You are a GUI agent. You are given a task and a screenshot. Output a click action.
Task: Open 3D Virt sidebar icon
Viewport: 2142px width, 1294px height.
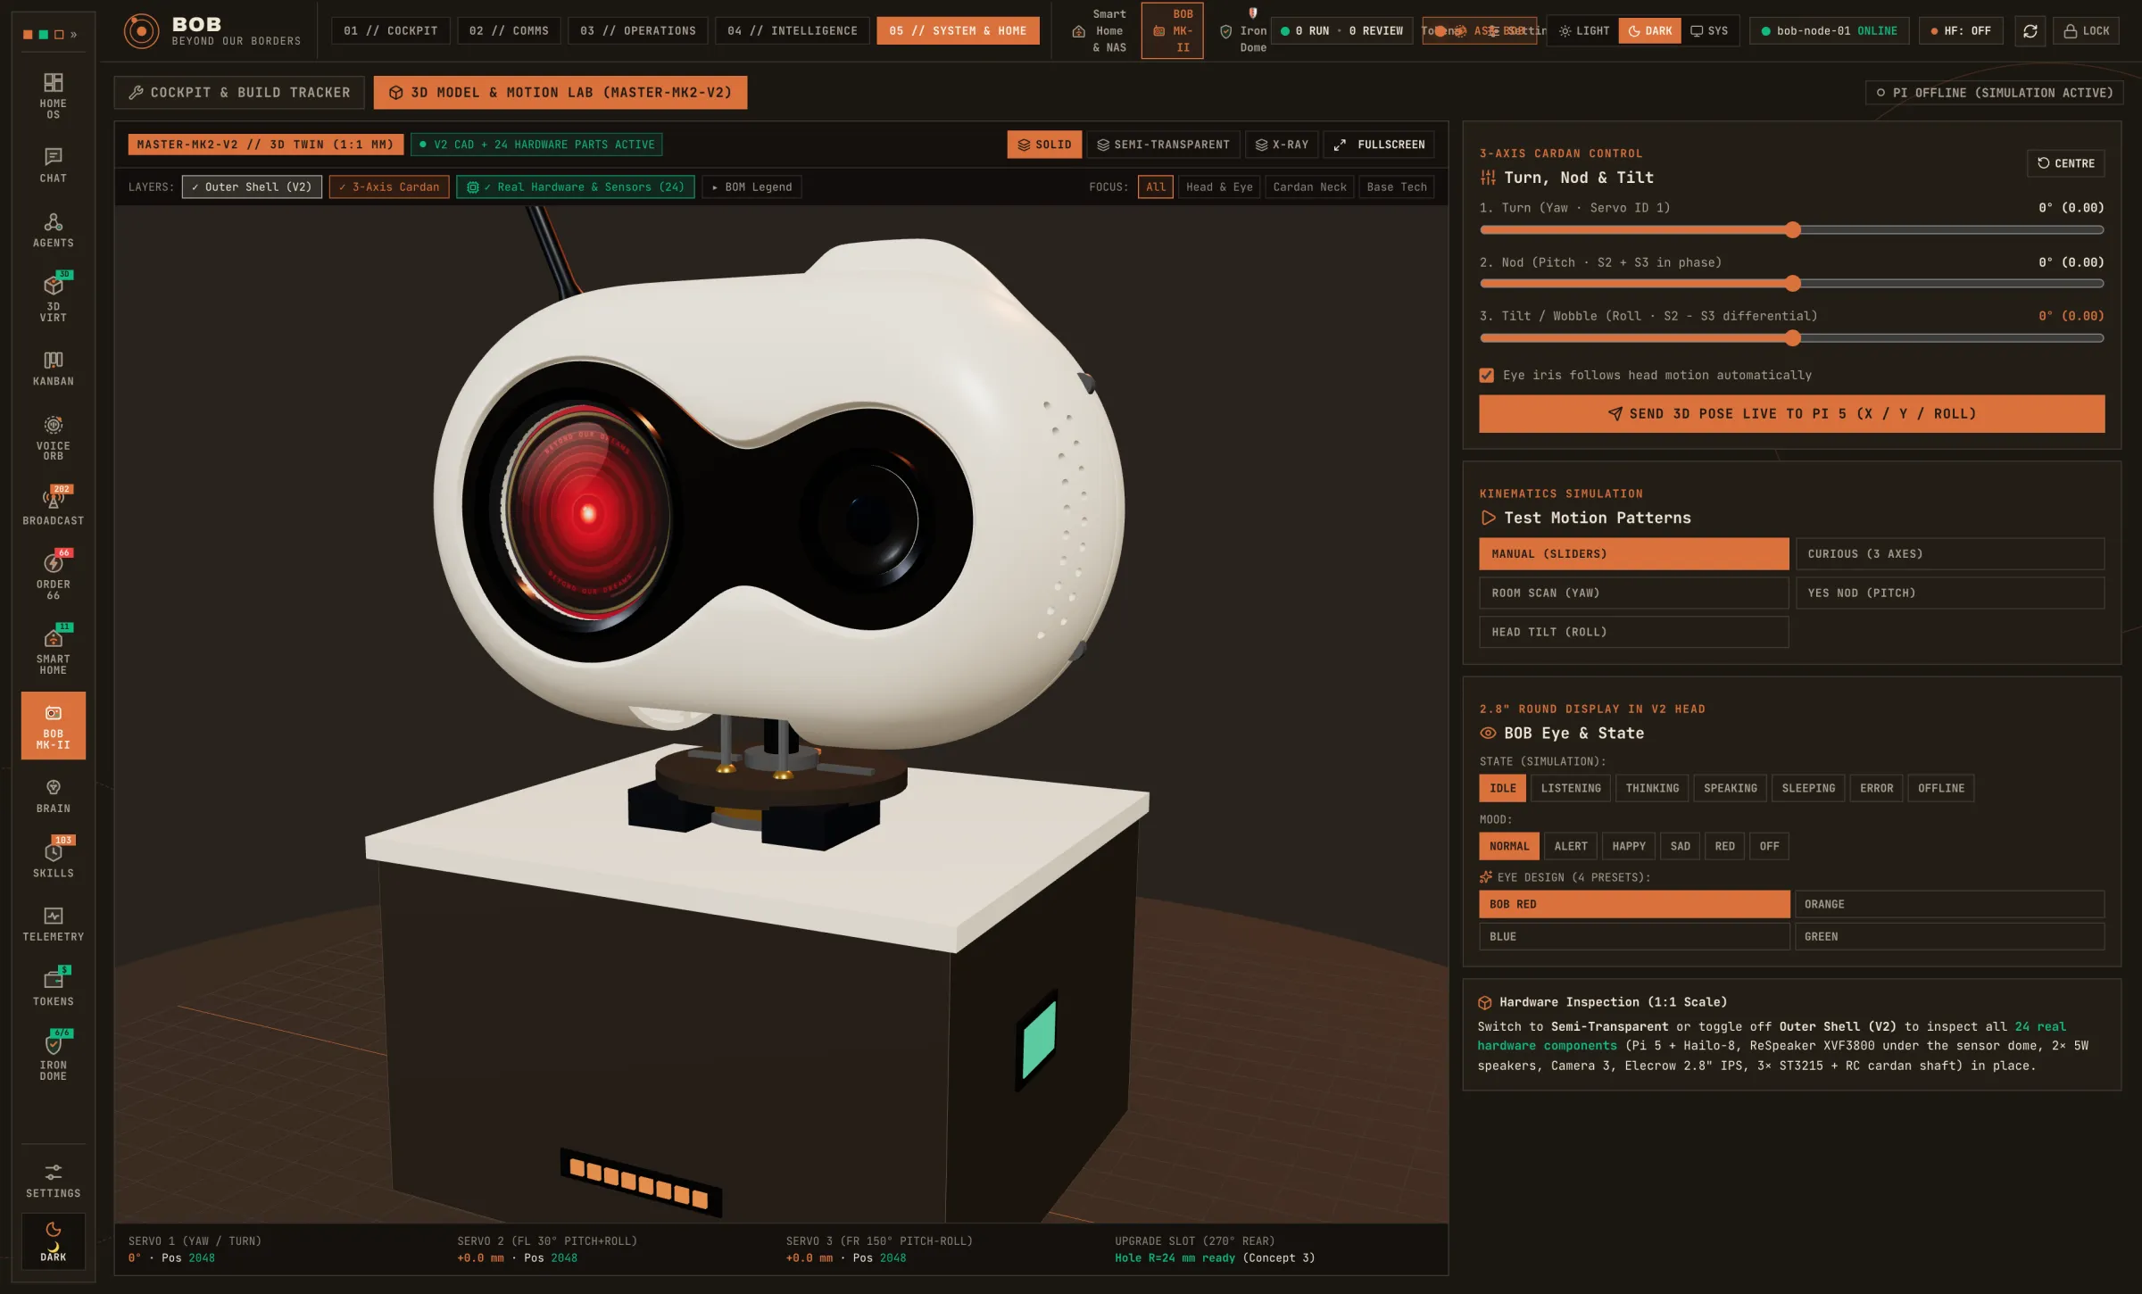[54, 297]
